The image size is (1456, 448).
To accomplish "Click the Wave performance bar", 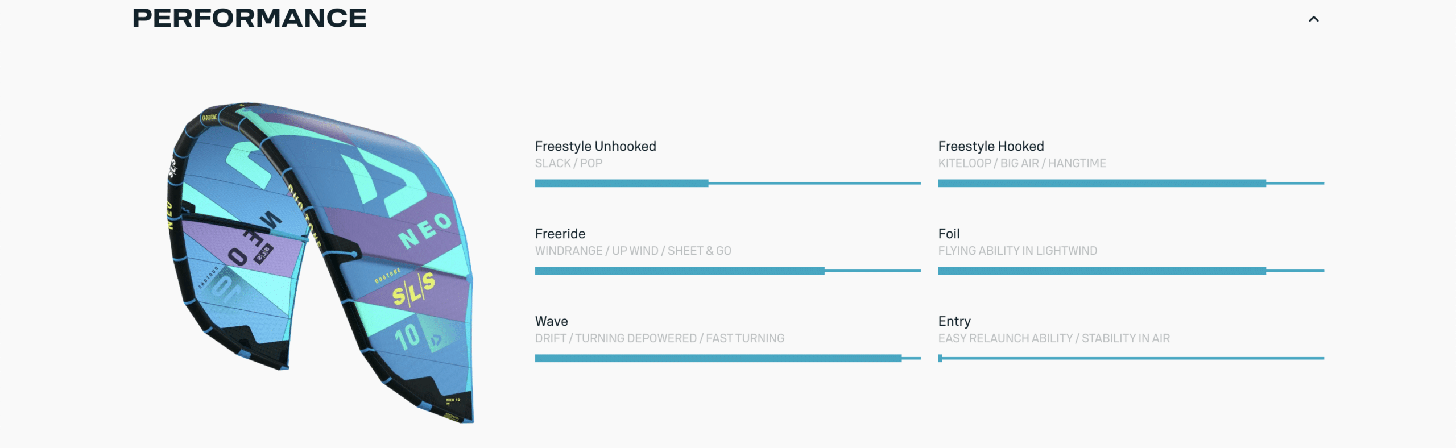I will click(x=727, y=358).
